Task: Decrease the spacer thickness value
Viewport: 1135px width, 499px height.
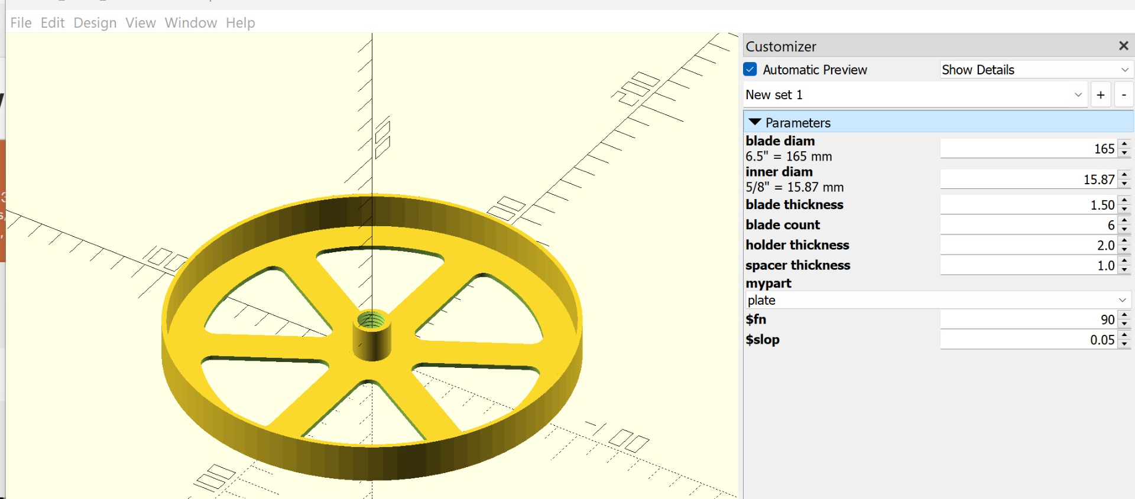Action: [x=1125, y=270]
